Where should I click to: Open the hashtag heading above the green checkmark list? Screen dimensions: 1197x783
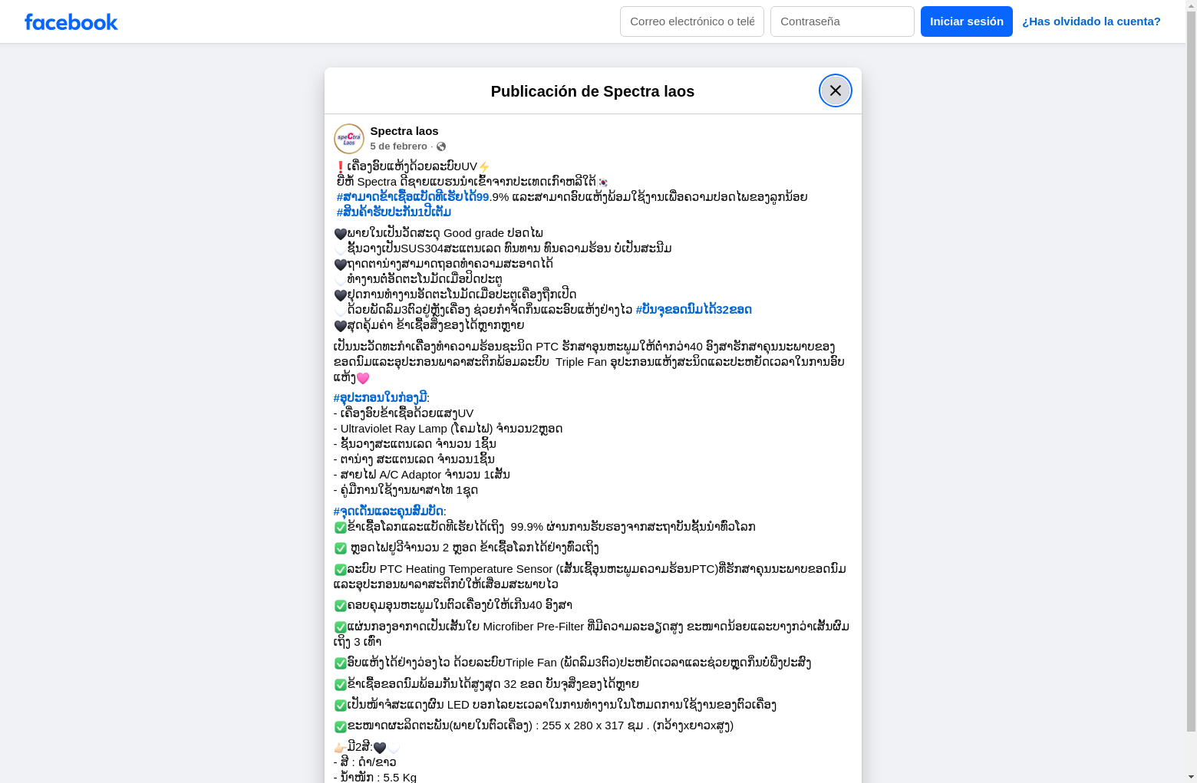point(388,512)
